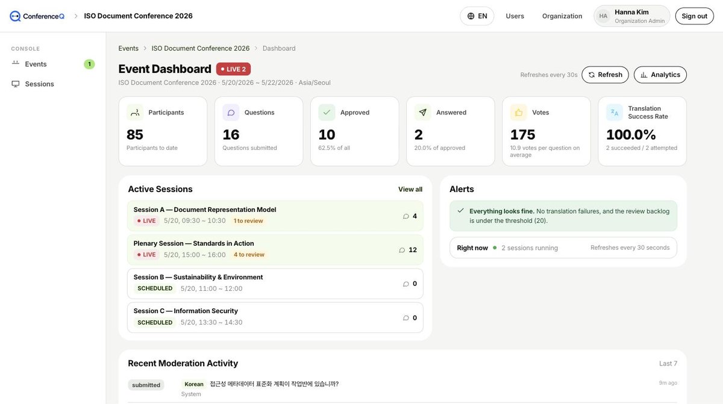Open Session A Document Representation Model row

pos(275,216)
